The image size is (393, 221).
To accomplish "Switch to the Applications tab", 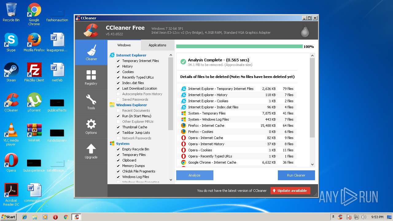I will click(x=158, y=45).
